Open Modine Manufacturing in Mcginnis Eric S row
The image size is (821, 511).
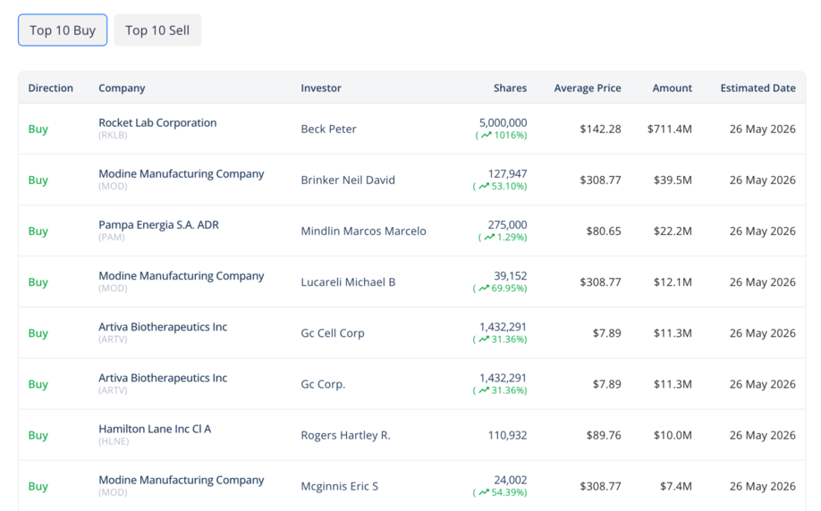(182, 480)
